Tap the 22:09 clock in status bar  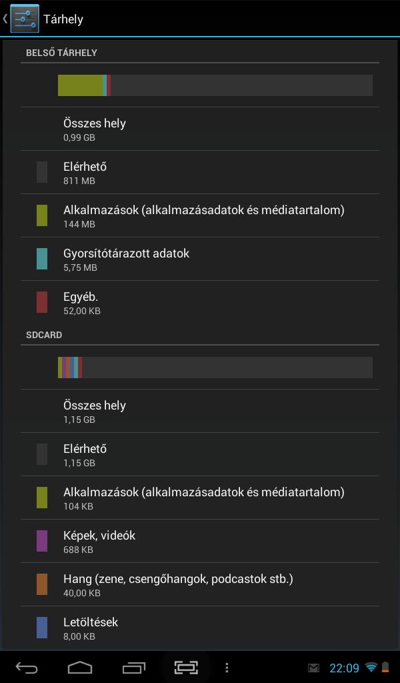pos(344,668)
